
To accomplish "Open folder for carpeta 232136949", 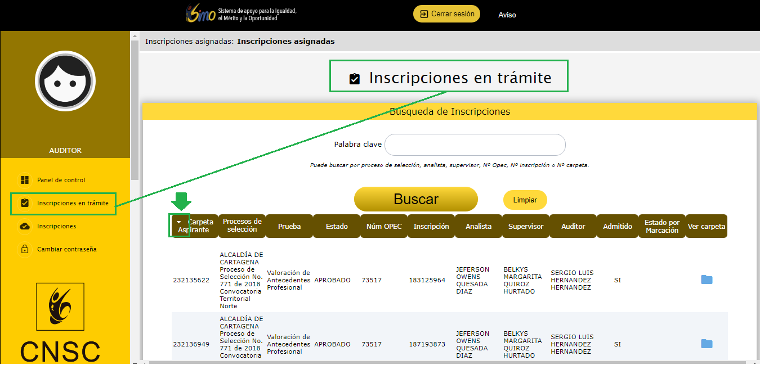I will (707, 344).
